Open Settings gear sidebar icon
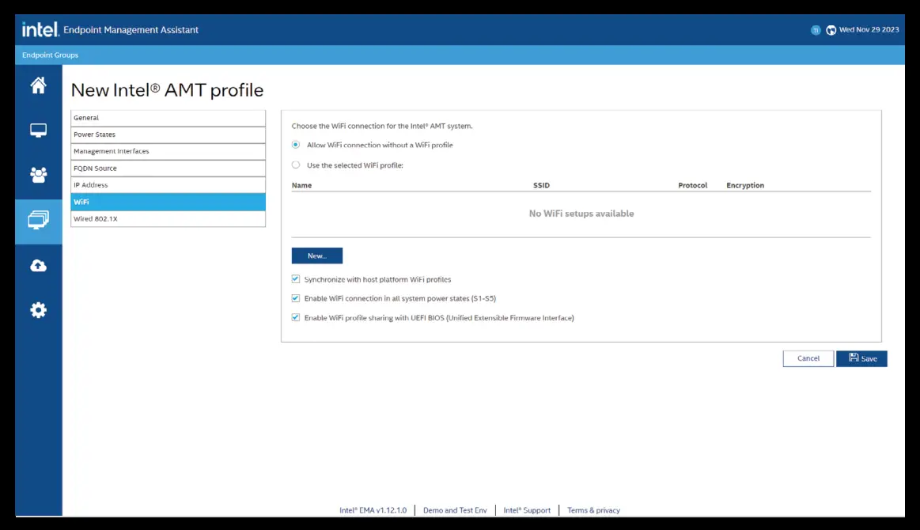 (x=38, y=310)
